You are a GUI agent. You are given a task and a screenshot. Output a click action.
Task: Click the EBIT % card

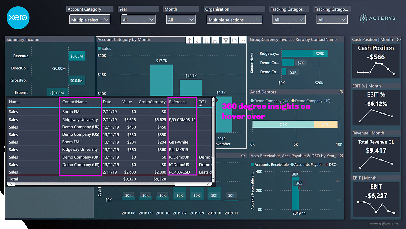pos(376,108)
